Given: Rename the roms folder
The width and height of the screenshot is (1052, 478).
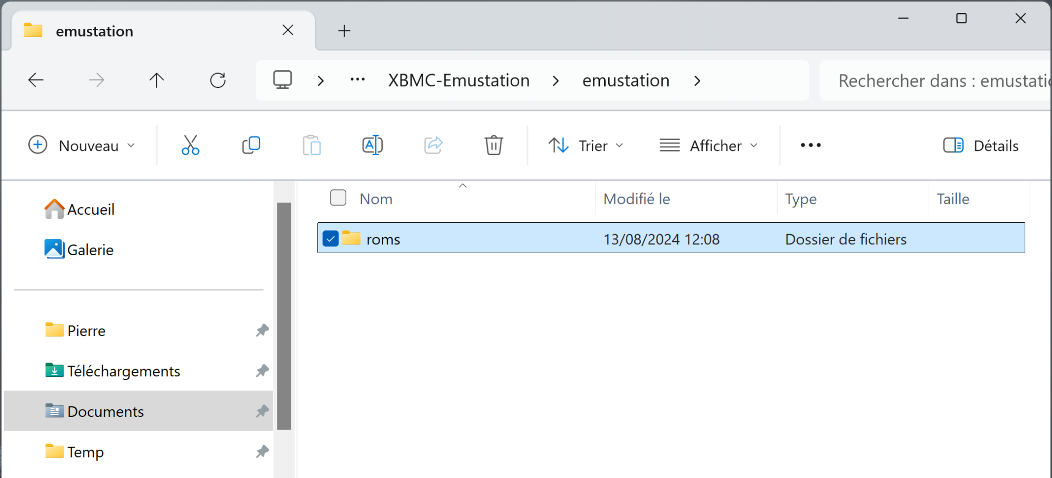Looking at the screenshot, I should coord(372,145).
